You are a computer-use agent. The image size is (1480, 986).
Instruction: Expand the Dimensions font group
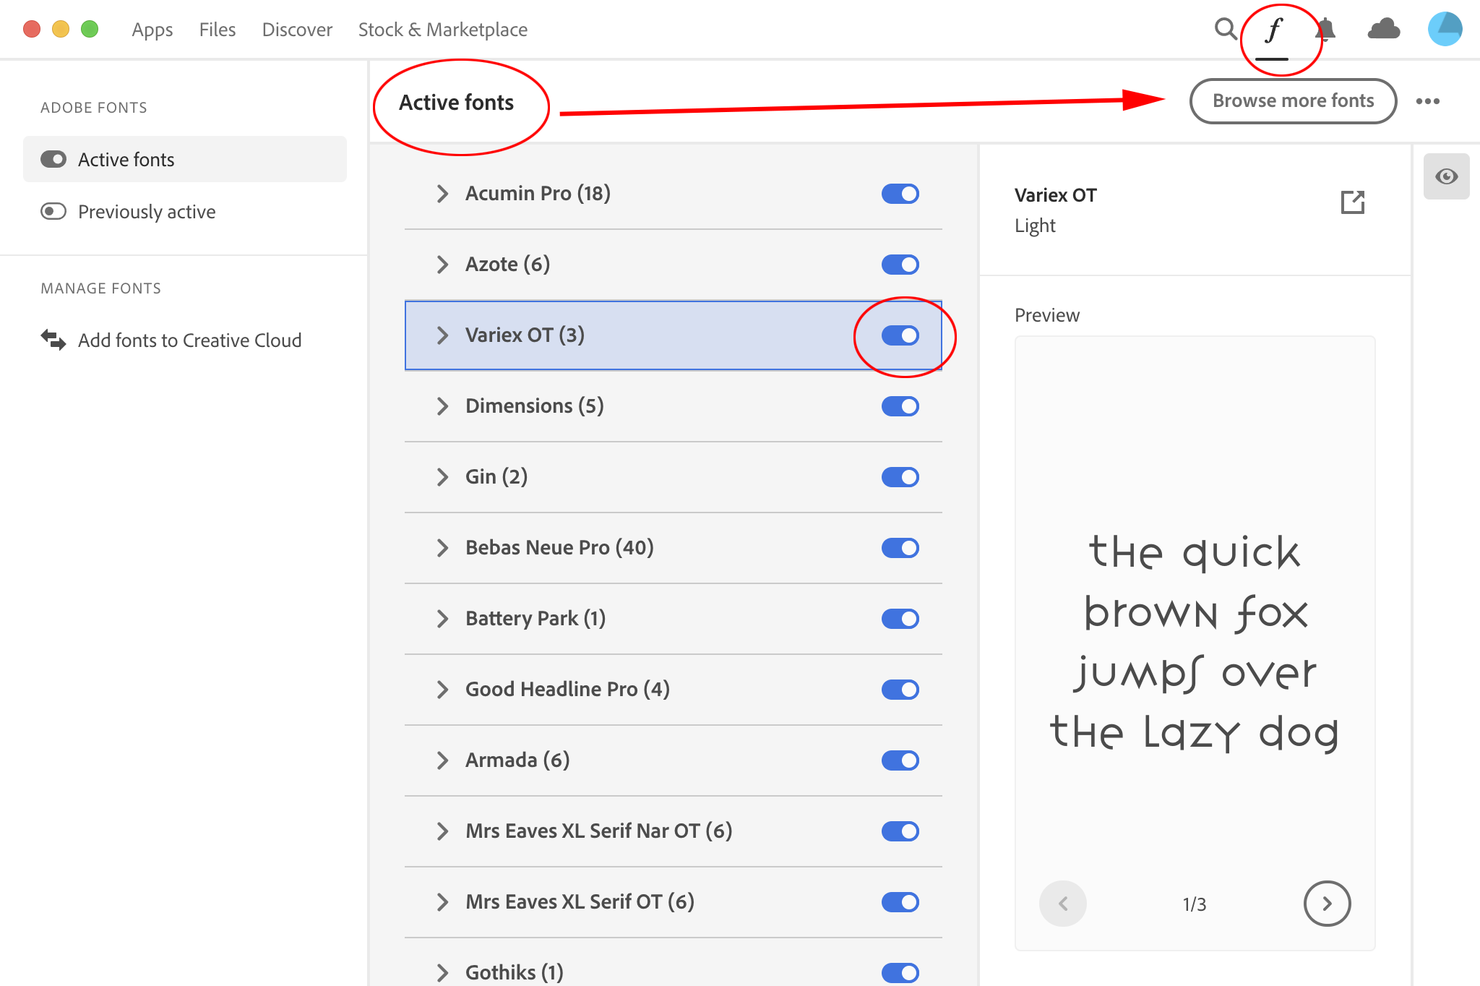(x=443, y=406)
